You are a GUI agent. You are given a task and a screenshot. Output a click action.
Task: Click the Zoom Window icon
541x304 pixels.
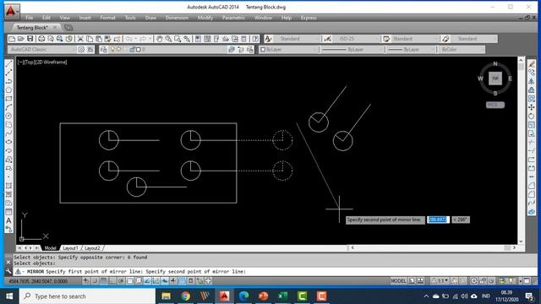[178, 39]
